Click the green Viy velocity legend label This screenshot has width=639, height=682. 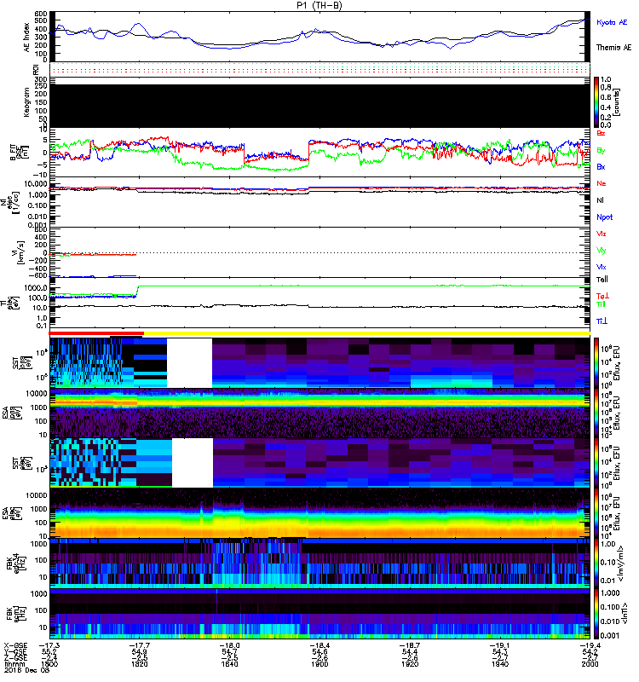pyautogui.click(x=601, y=251)
